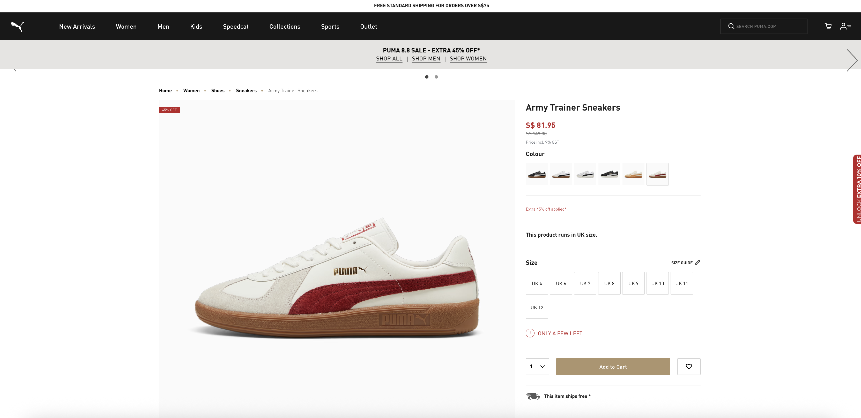Screen dimensions: 861x418
Task: Pick size UK 12
Action: 537,307
